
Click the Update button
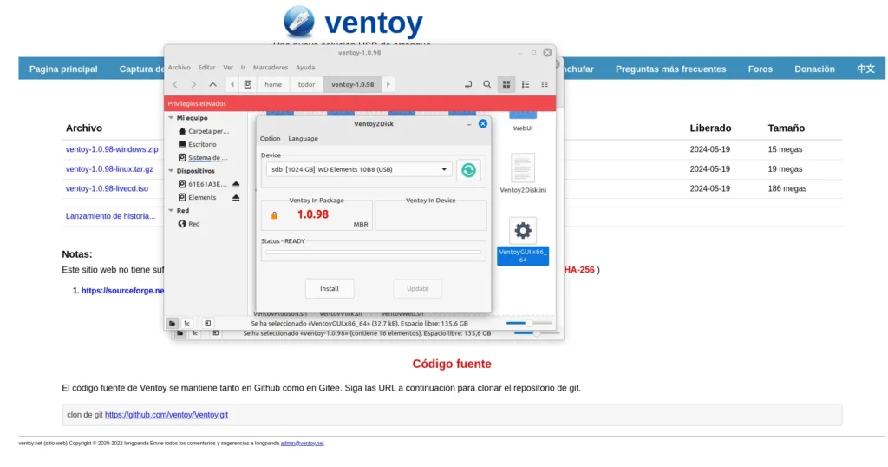417,288
